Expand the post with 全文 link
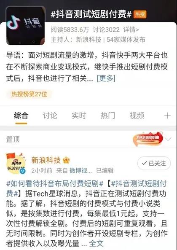The height and width of the screenshot is (250, 177). (96, 243)
